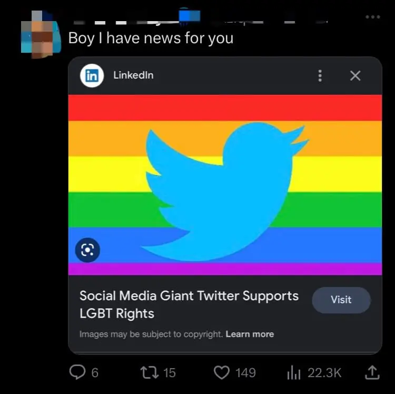This screenshot has height=394, width=395.
Task: Expand the card's vertical three-dot options
Action: tap(320, 75)
